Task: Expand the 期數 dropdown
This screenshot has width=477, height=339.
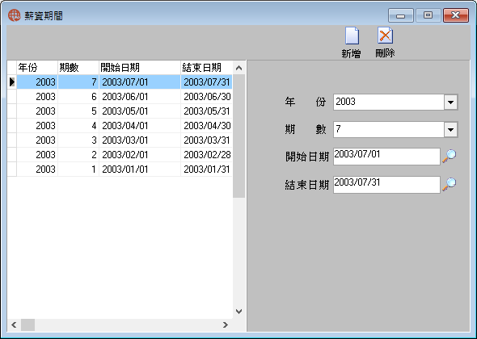Action: pyautogui.click(x=451, y=130)
